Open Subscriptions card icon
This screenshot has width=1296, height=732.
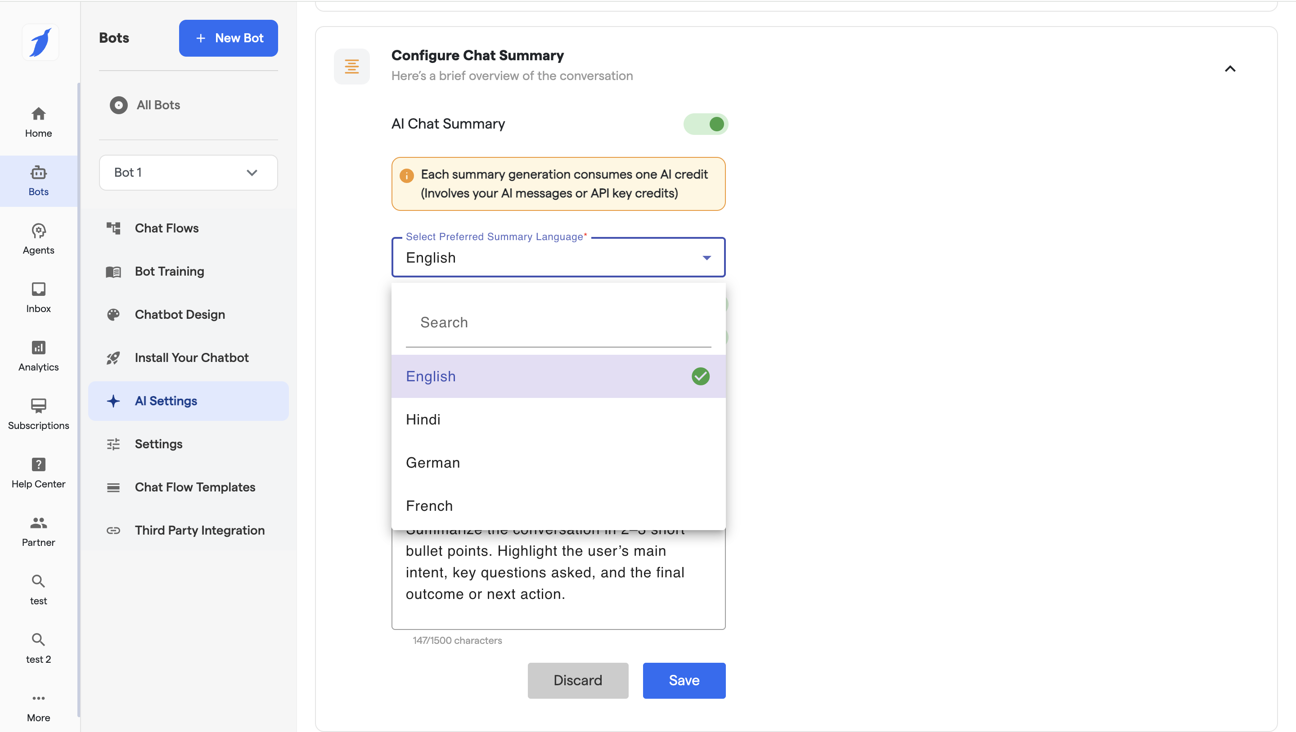coord(38,406)
